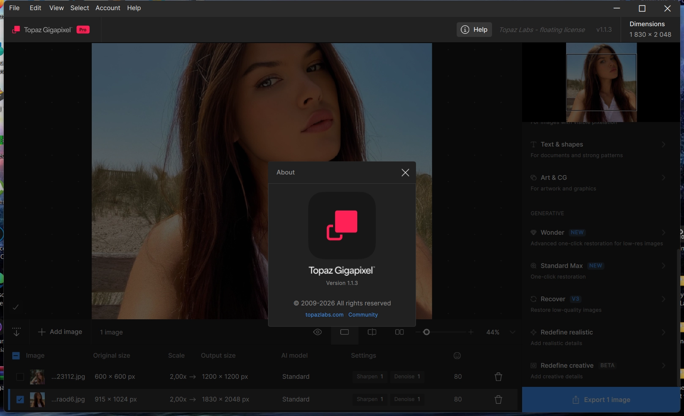Switch to split view layout icon
The image size is (684, 416).
[x=372, y=332]
